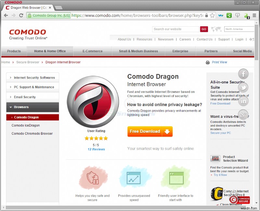Open Comodo IceDragon in the sidebar
The image size is (260, 211).
(26, 125)
